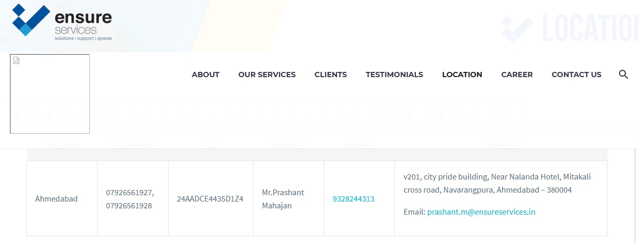Open the Clients menu item
This screenshot has height=243, width=639.
(331, 75)
